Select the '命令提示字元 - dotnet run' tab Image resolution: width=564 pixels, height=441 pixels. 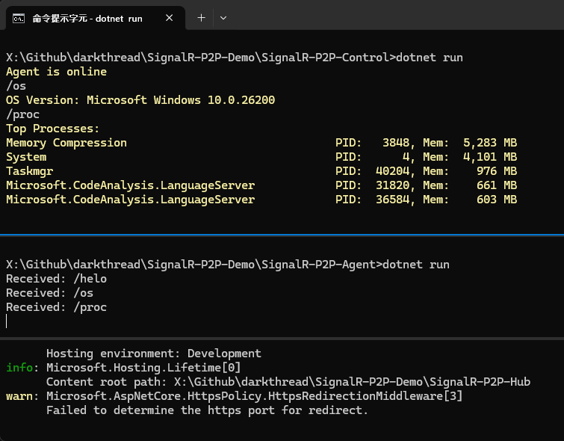click(x=87, y=18)
